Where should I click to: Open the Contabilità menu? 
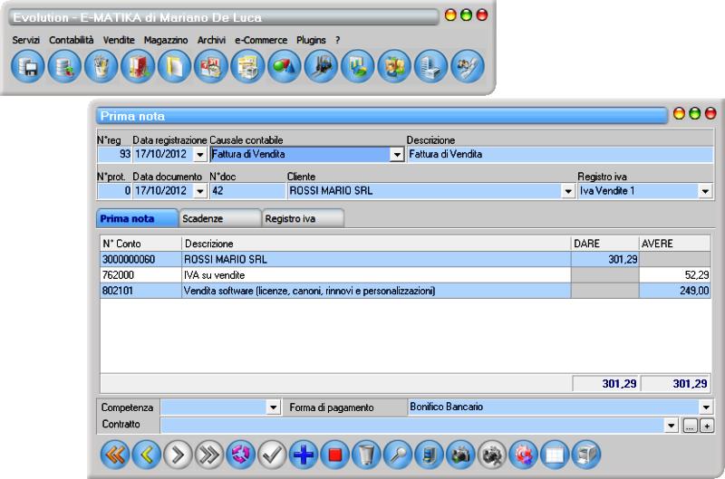(72, 40)
